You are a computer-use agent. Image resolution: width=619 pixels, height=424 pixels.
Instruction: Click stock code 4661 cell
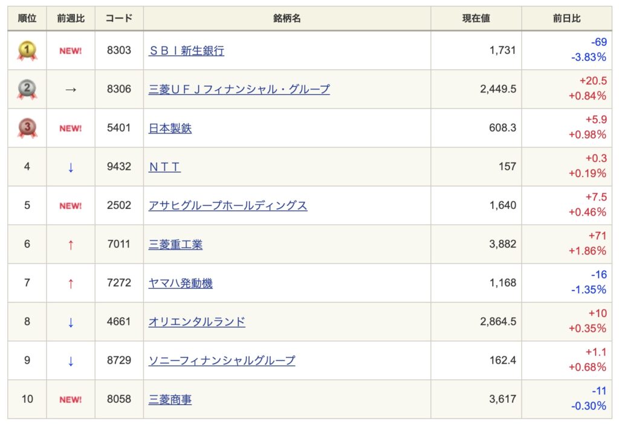coord(119,322)
